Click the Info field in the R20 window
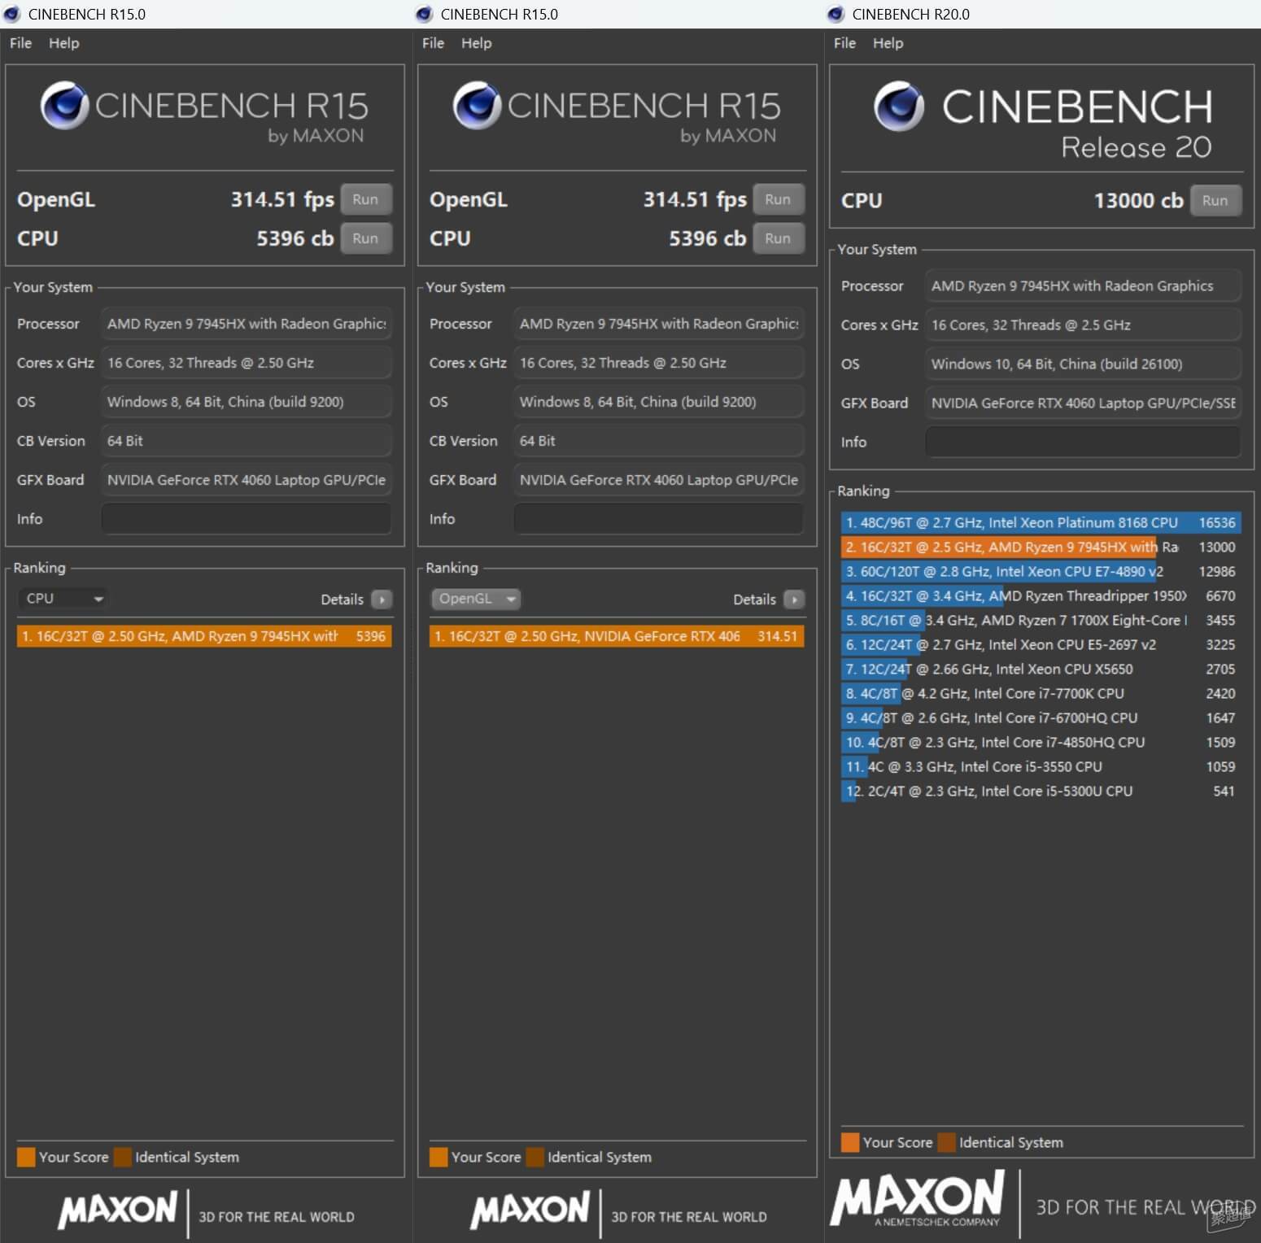 coord(1083,442)
